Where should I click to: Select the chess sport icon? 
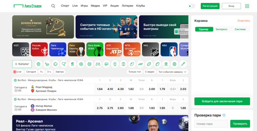pyautogui.click(x=73, y=64)
